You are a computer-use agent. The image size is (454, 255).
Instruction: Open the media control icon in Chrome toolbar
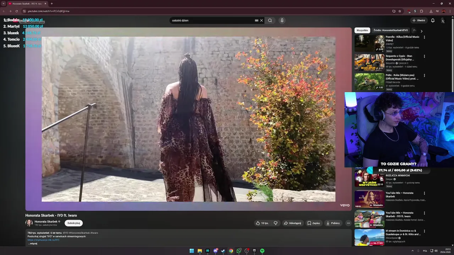pyautogui.click(x=437, y=11)
